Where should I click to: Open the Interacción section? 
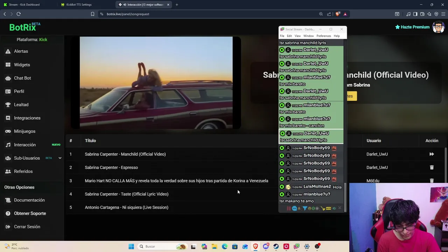[x=24, y=145]
